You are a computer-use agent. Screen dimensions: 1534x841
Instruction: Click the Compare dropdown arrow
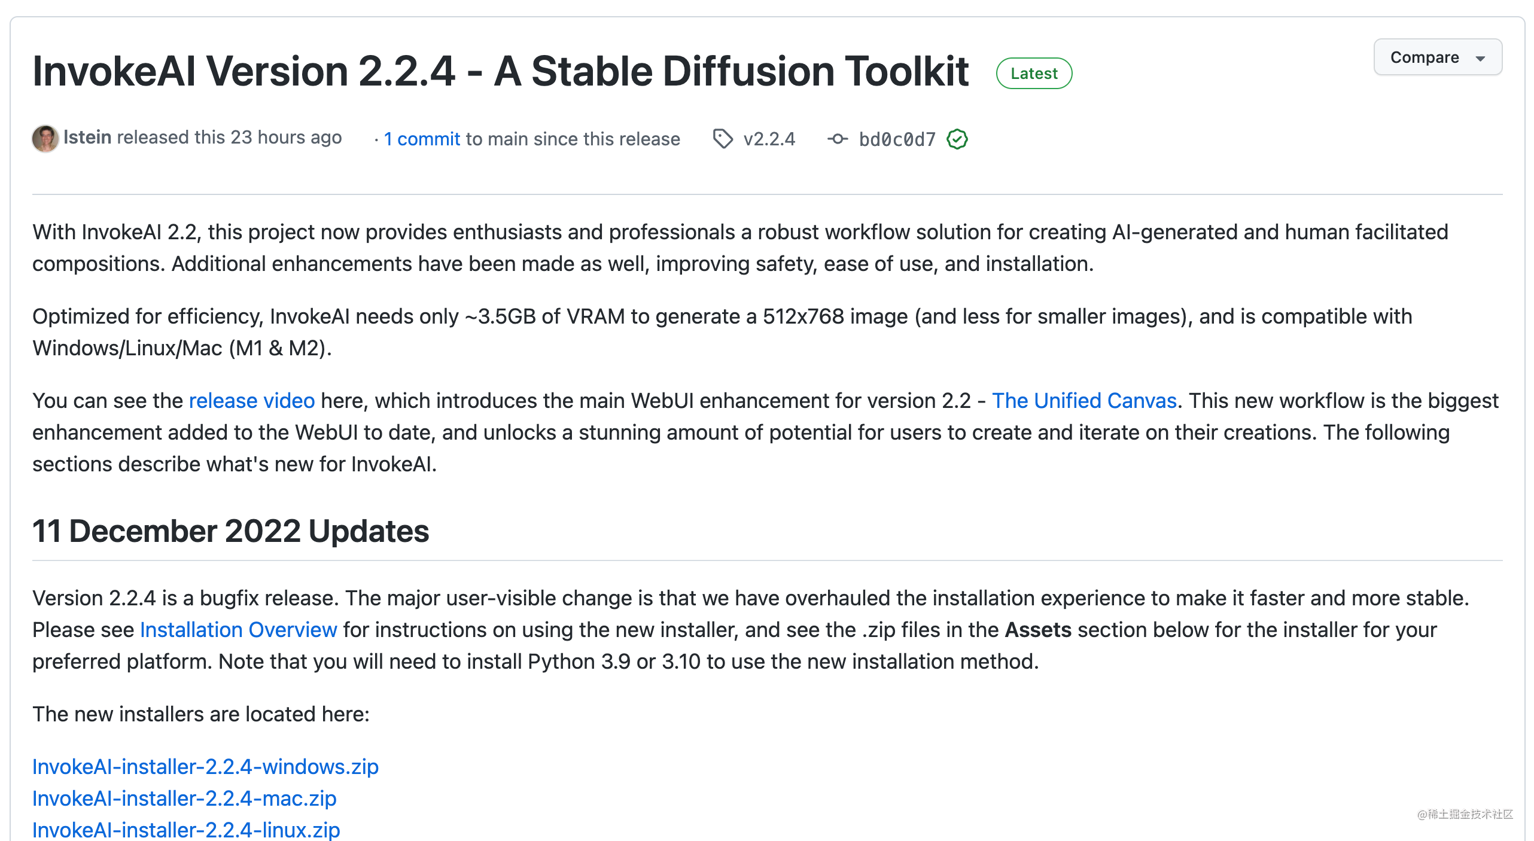coord(1480,59)
